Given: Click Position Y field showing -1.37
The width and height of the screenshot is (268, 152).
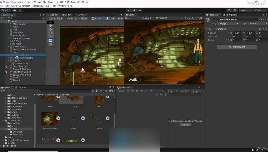Looking at the screenshot, I should click(250, 33).
